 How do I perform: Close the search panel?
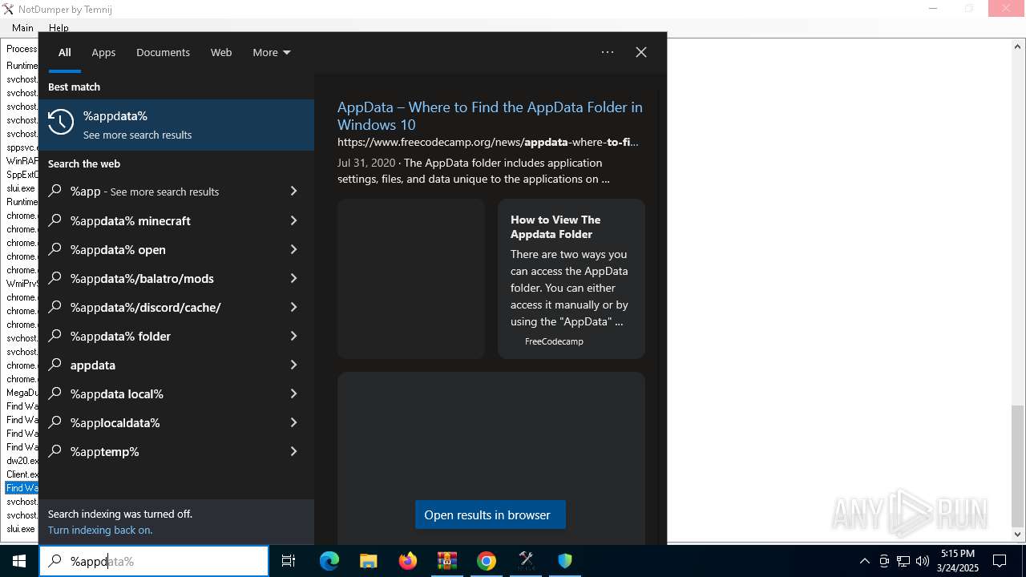641,52
